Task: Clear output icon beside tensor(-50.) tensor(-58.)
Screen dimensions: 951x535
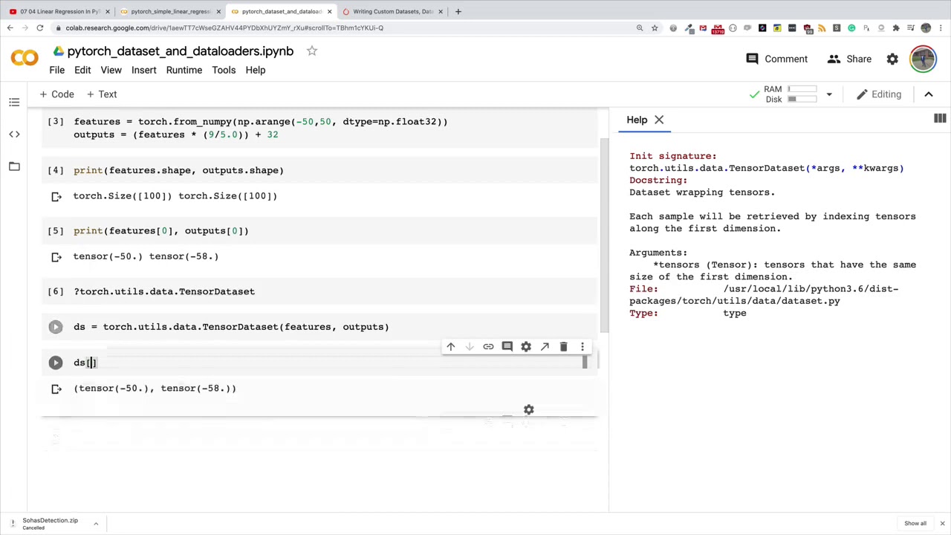Action: coord(56,256)
